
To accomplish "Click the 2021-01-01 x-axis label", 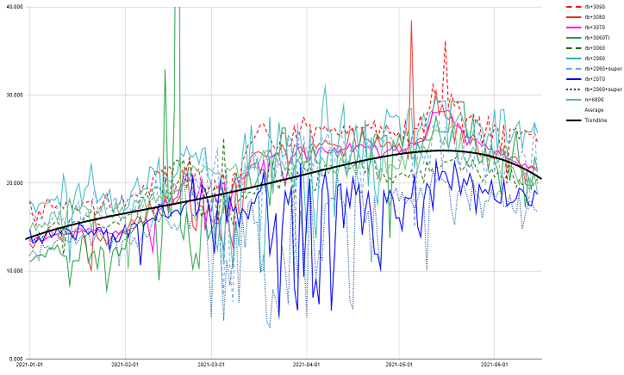I will pyautogui.click(x=29, y=365).
